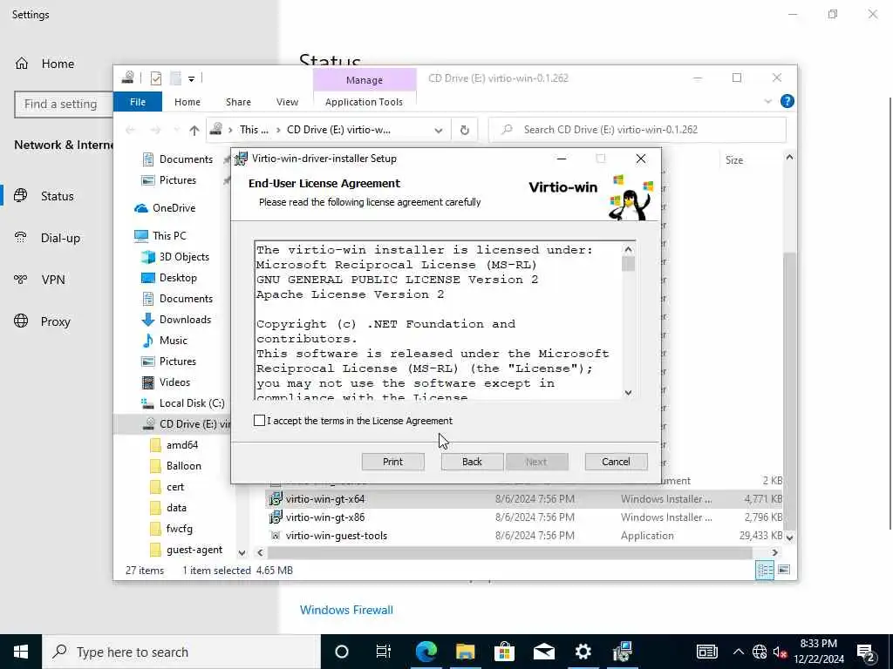Show hidden system tray icons chevron
The height and width of the screenshot is (669, 893).
[x=738, y=652]
